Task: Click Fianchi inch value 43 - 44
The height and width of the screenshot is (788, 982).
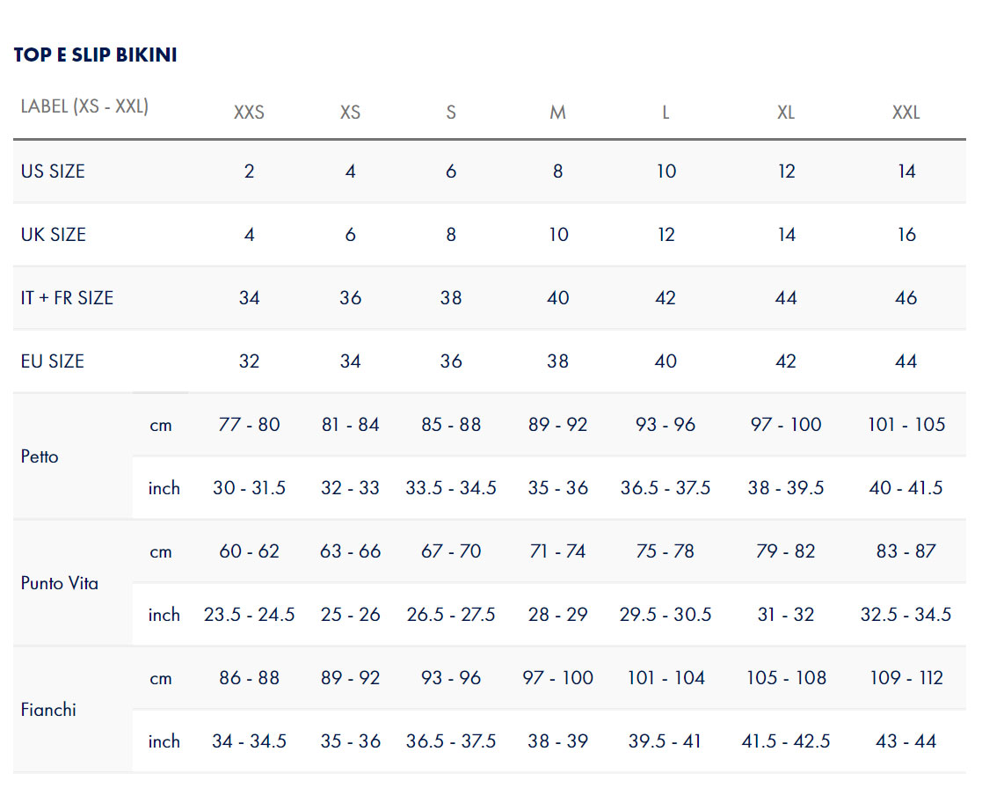Action: pos(906,741)
